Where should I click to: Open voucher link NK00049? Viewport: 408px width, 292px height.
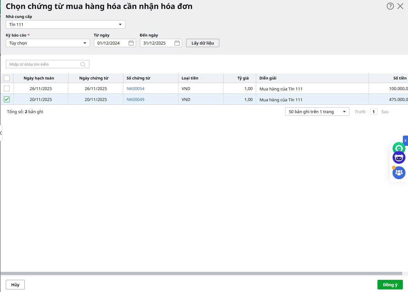coord(135,99)
